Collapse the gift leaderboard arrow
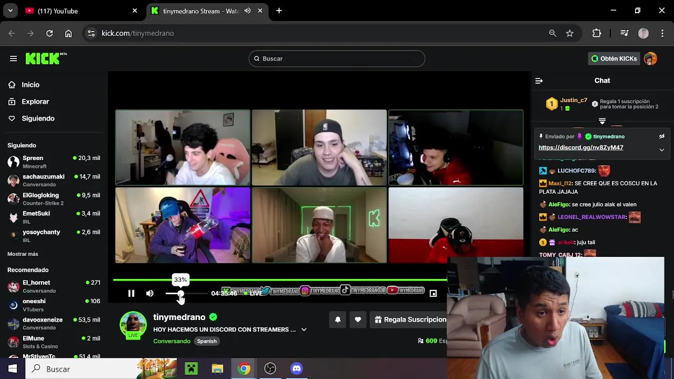 [602, 121]
